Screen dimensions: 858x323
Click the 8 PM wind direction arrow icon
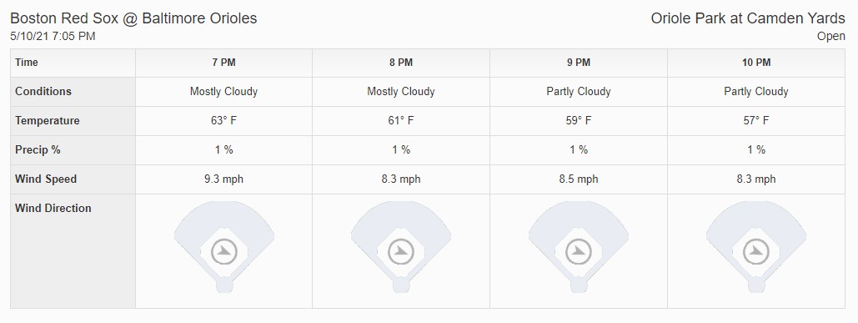tap(401, 252)
